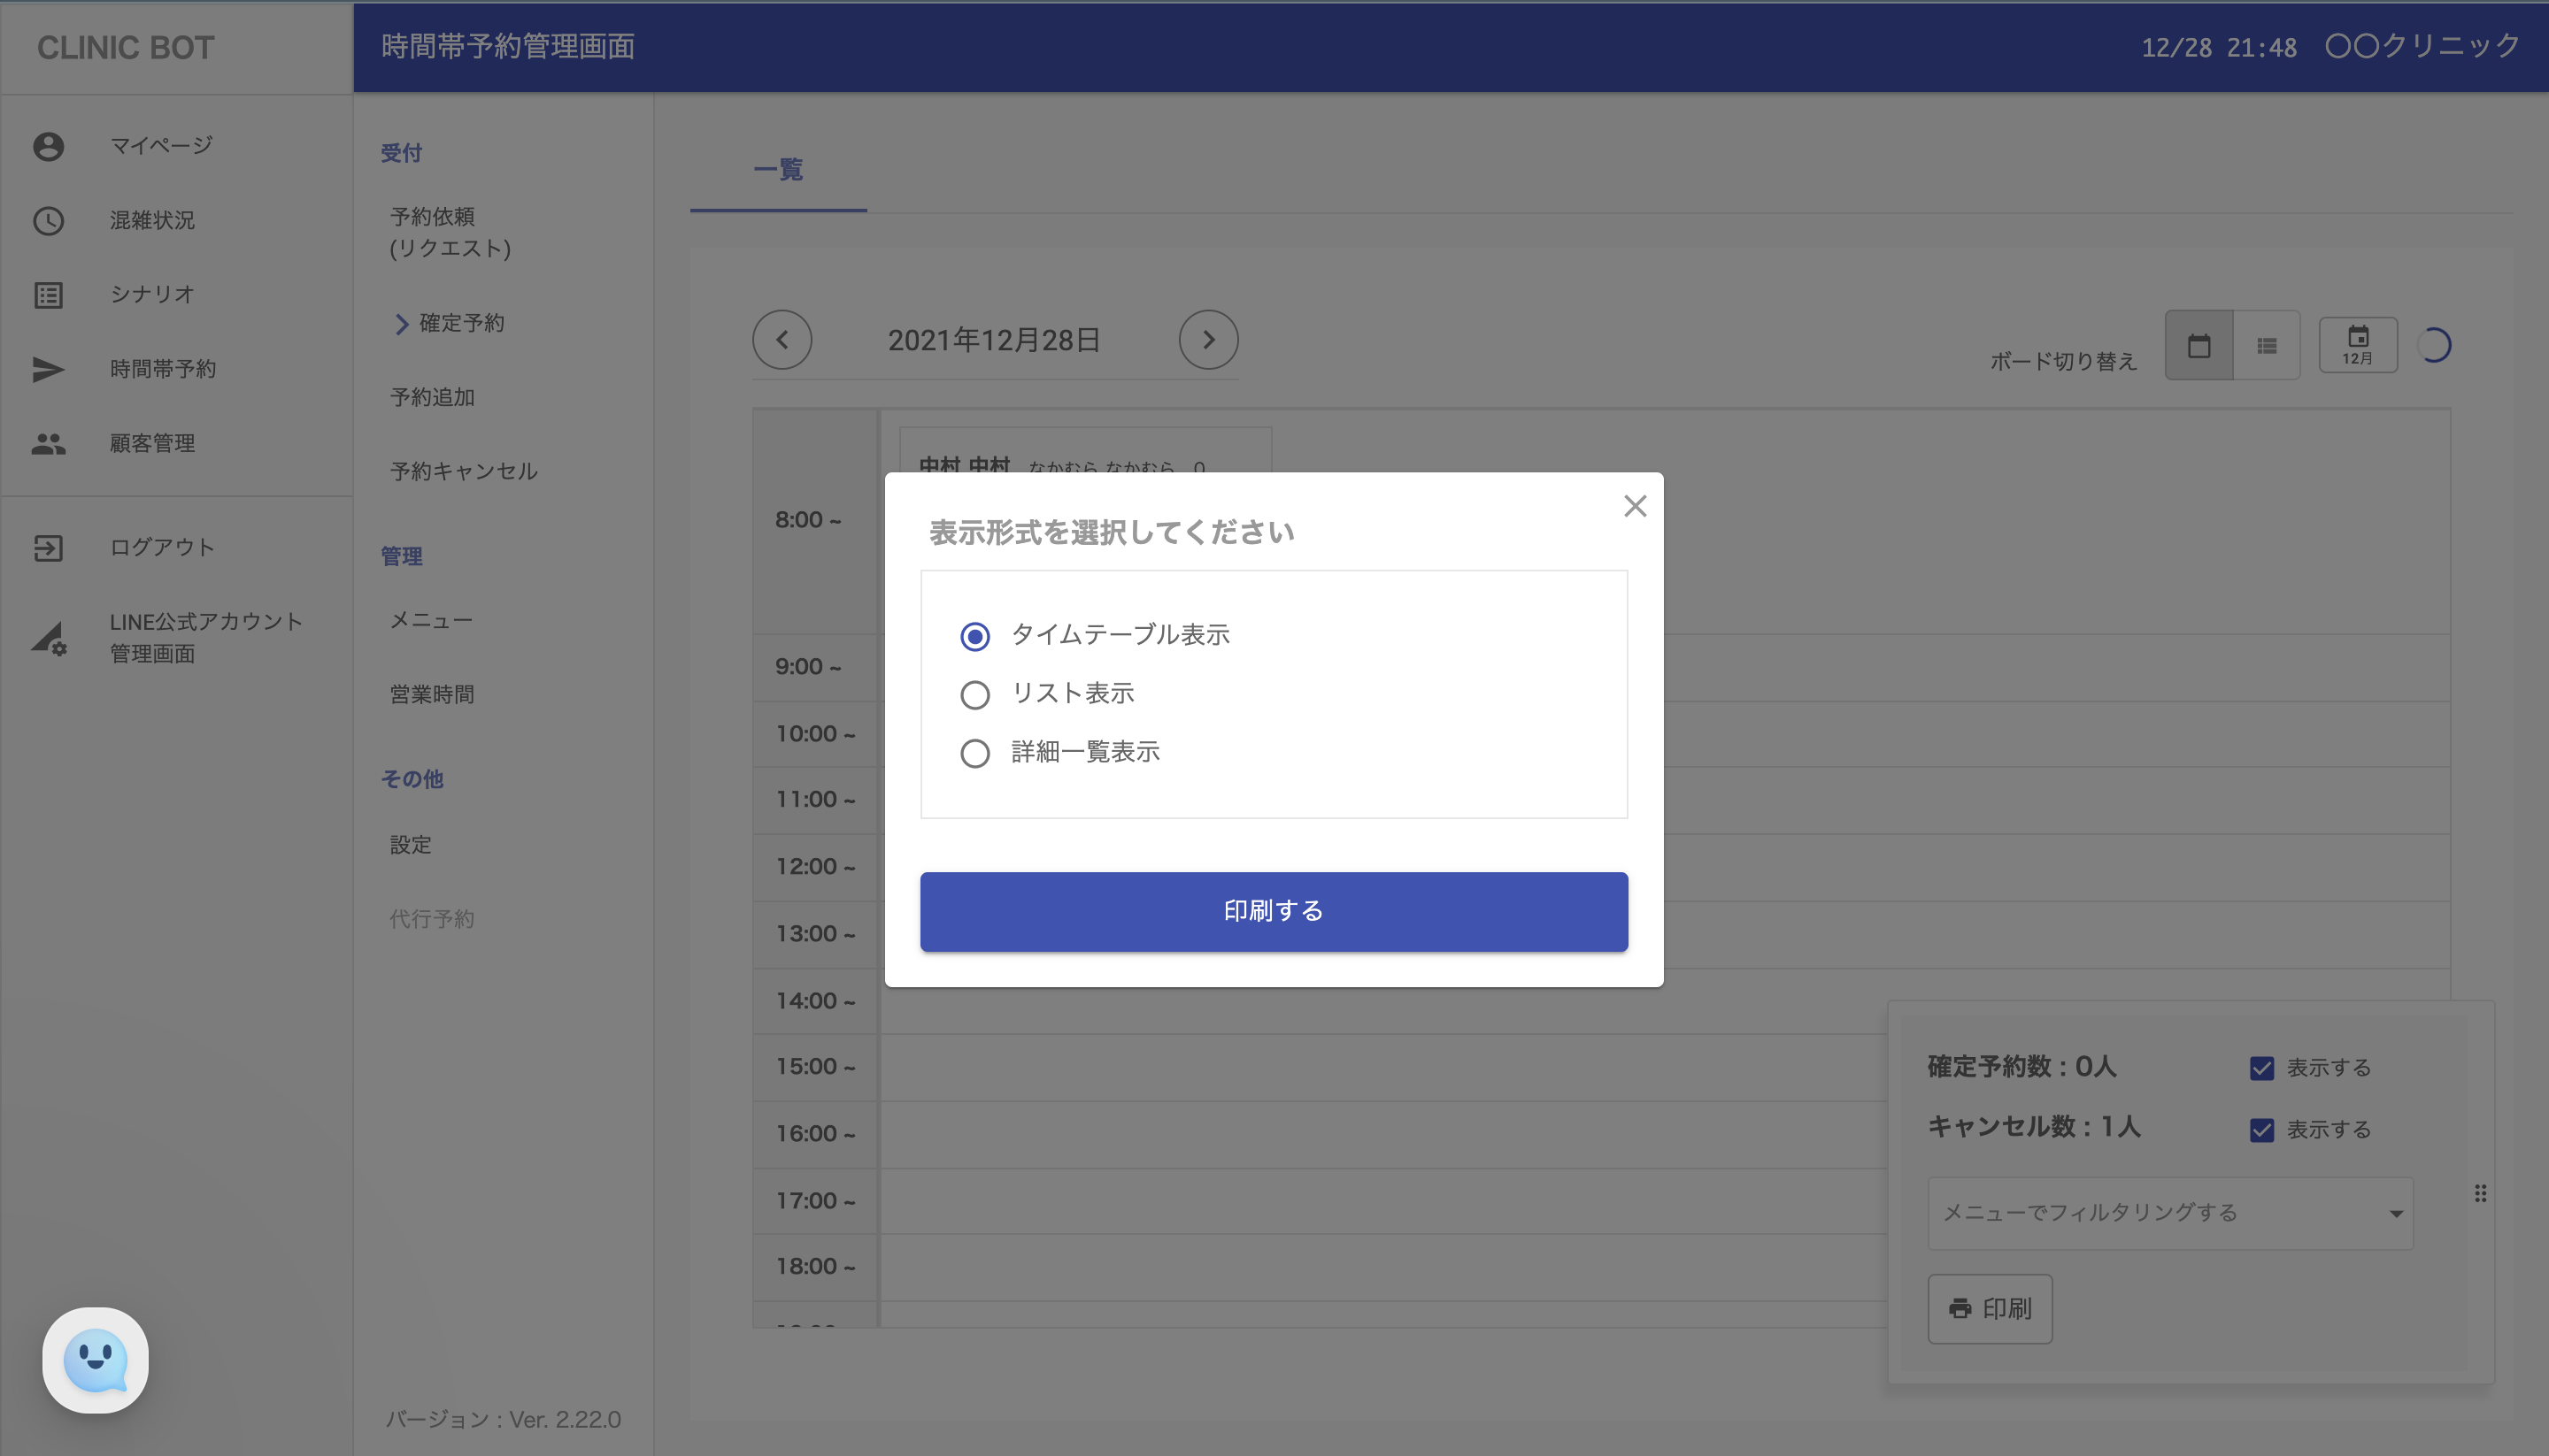The width and height of the screenshot is (2549, 1456).
Task: Switch to list board view icon
Action: pyautogui.click(x=2266, y=346)
